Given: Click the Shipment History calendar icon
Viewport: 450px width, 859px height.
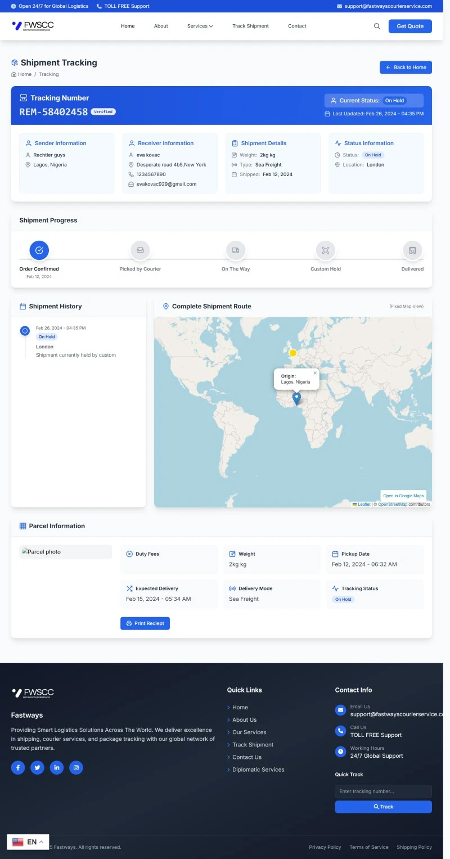Looking at the screenshot, I should [x=23, y=307].
